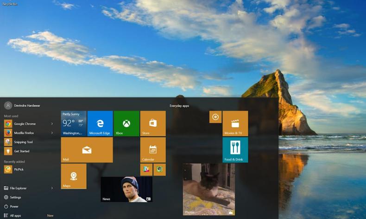366x219 pixels.
Task: Open the News live tile
Action: [126, 189]
